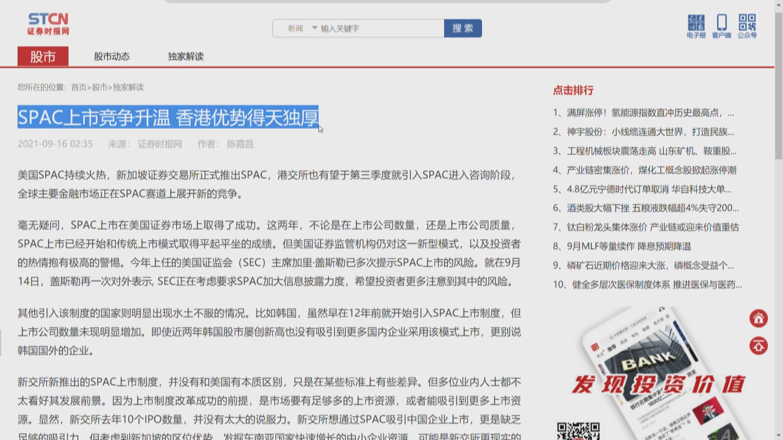
Task: Click the highlighted SPAC article headline
Action: [168, 118]
